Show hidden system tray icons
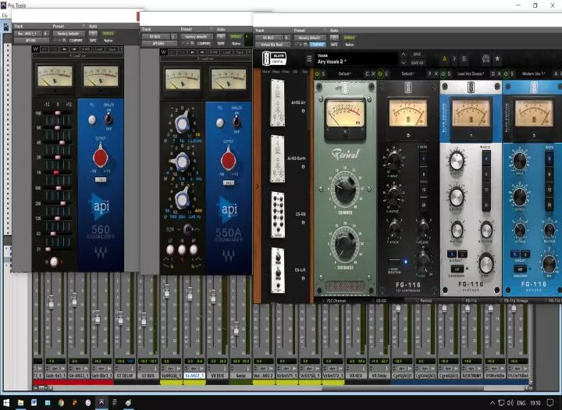 coord(493,403)
